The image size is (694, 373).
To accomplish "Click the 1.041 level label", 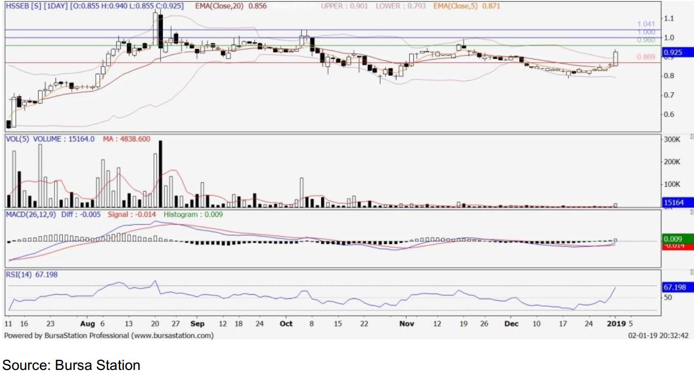I will (646, 24).
